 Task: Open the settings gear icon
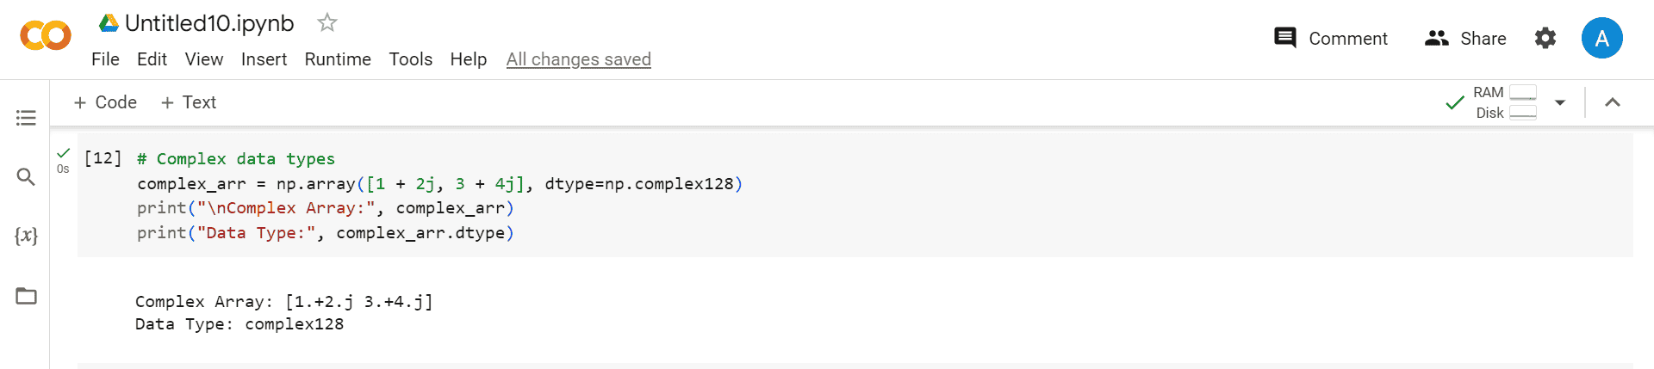click(x=1545, y=39)
